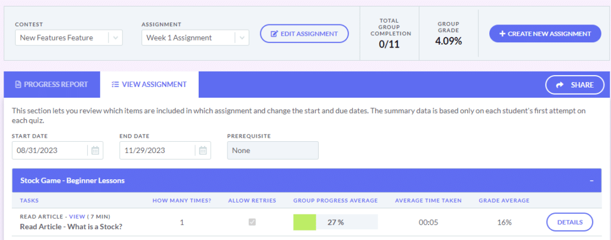Click the Progress Report document icon
The height and width of the screenshot is (240, 611).
(x=18, y=85)
